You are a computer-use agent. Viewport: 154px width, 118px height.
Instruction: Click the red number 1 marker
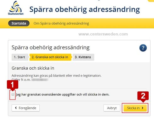click(x=13, y=84)
